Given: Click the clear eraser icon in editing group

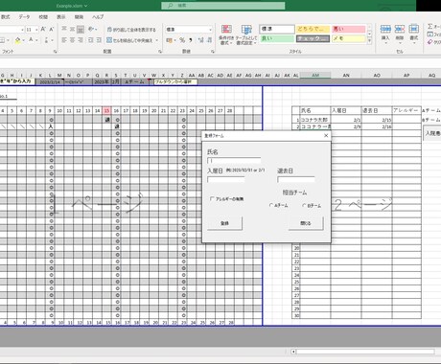Looking at the screenshot, I should [x=430, y=42].
